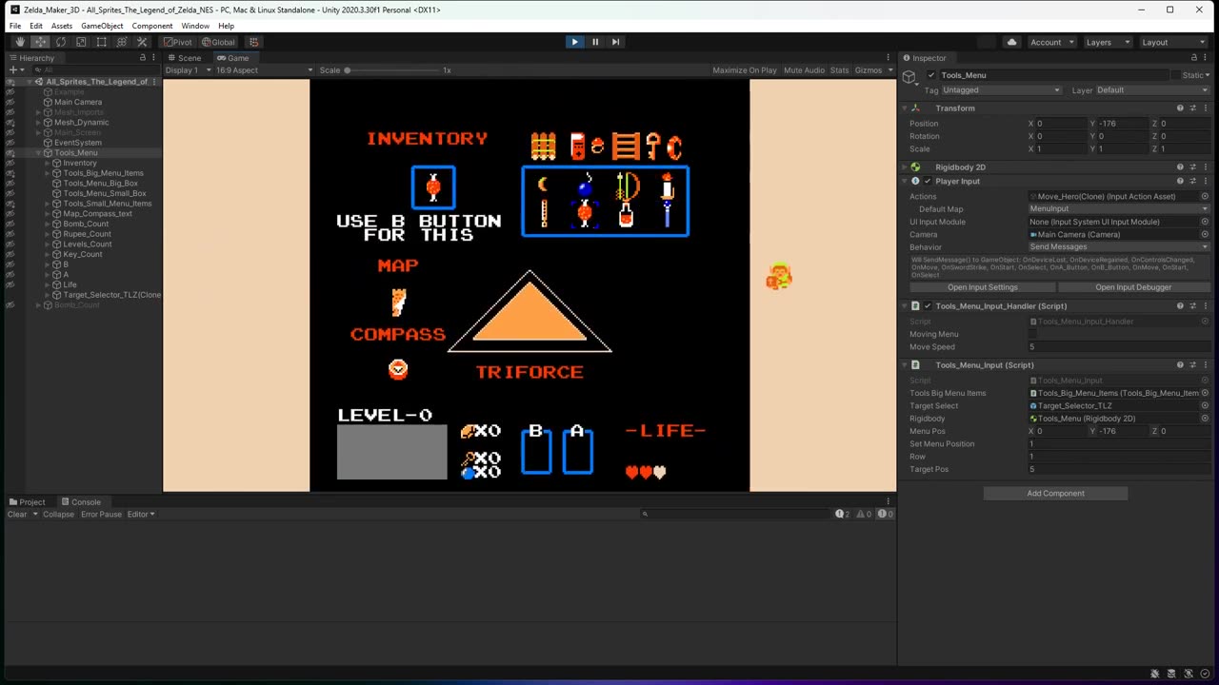The image size is (1219, 685).
Task: Open the custom editor tools icon
Action: (142, 42)
